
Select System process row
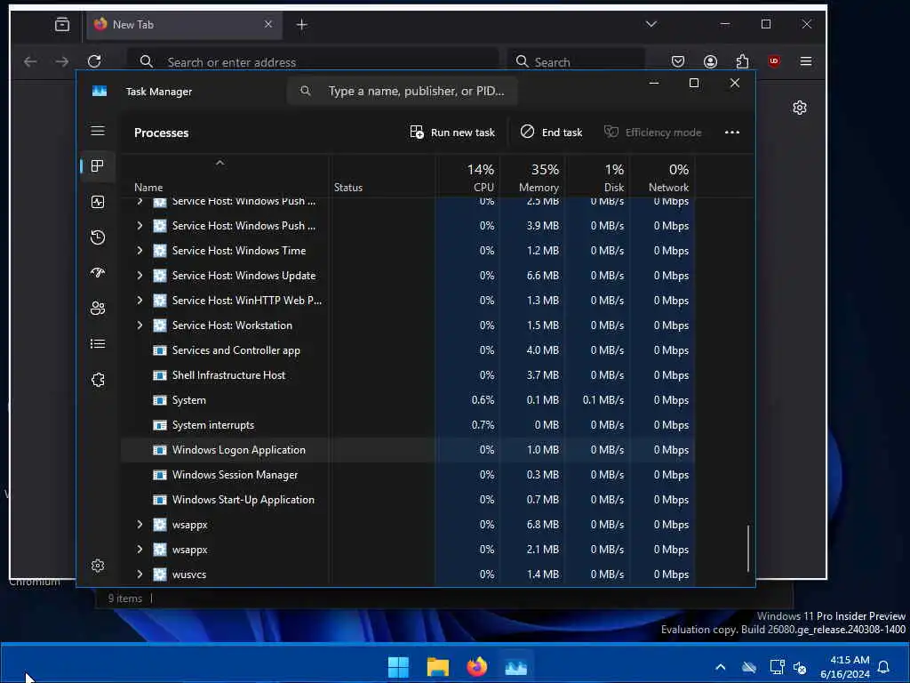coord(408,400)
